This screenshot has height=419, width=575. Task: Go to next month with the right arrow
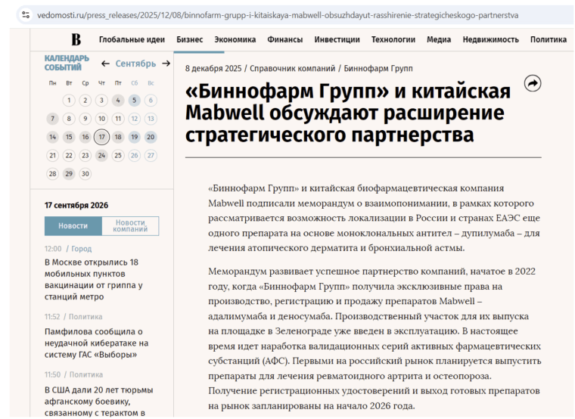[x=166, y=64]
